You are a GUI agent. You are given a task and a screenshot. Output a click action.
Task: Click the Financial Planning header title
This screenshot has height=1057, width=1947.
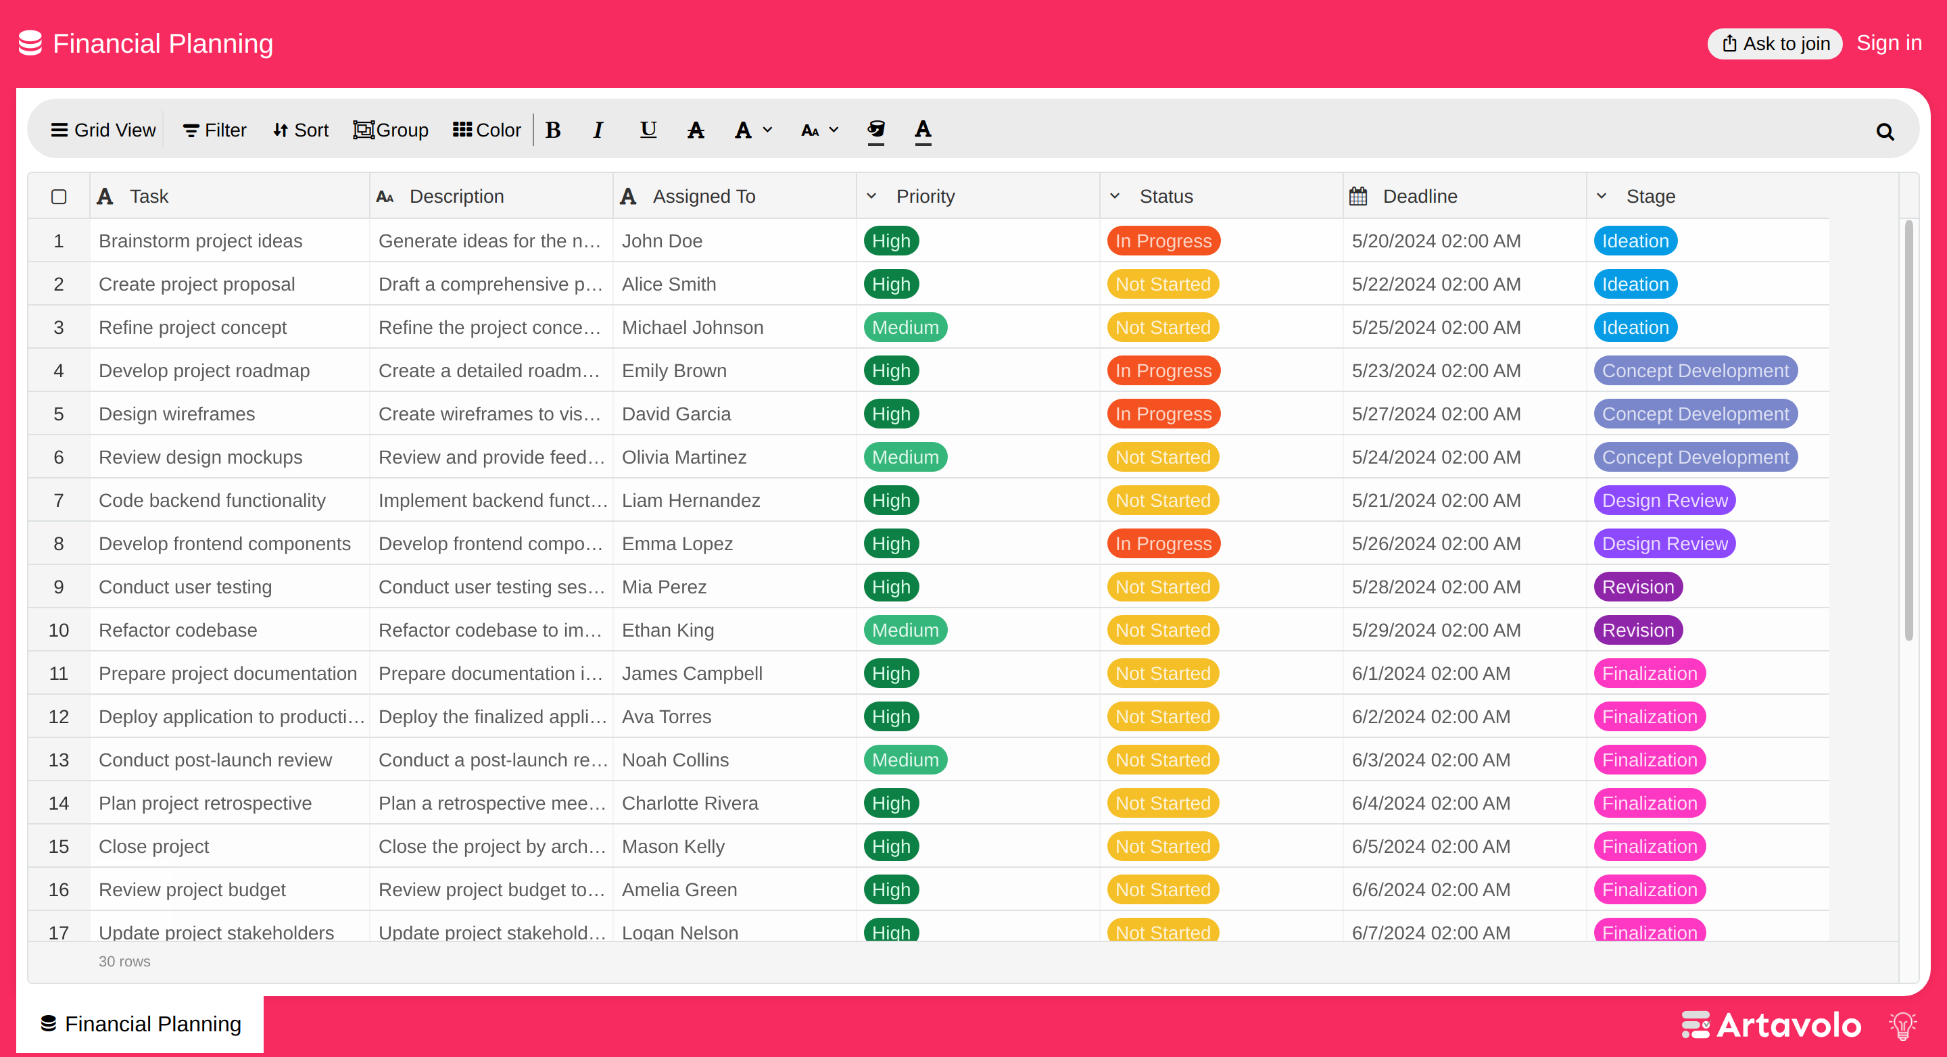162,43
